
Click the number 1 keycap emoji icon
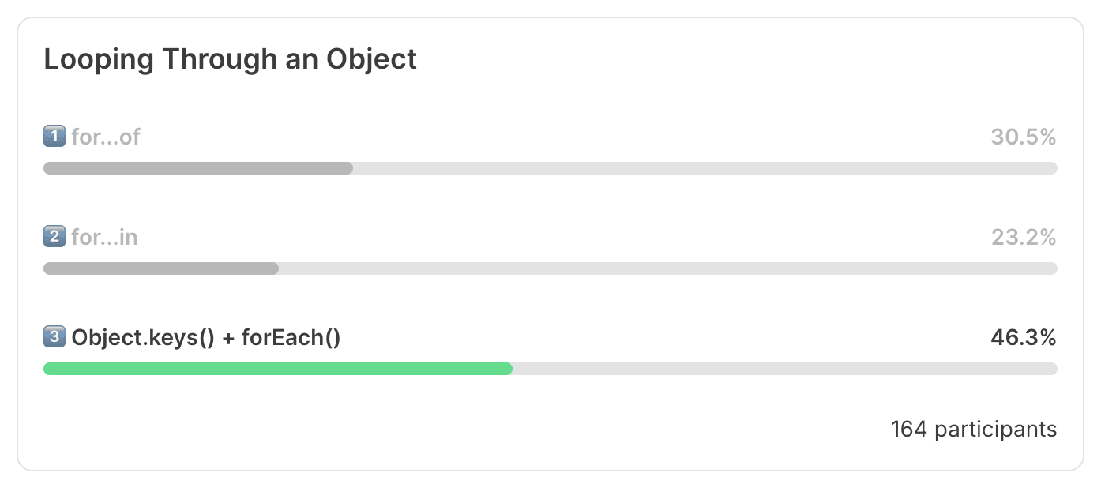54,137
